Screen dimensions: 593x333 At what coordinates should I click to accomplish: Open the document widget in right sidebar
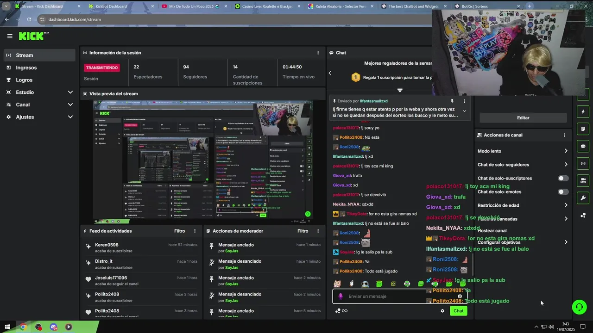tap(583, 129)
